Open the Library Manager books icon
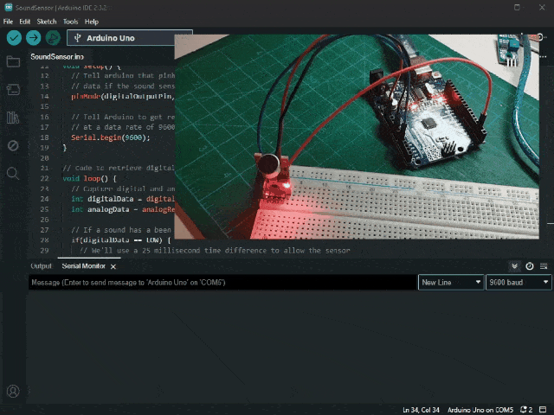554x415 pixels. point(13,118)
